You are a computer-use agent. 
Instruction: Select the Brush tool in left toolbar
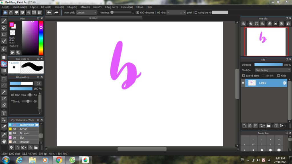(4, 21)
